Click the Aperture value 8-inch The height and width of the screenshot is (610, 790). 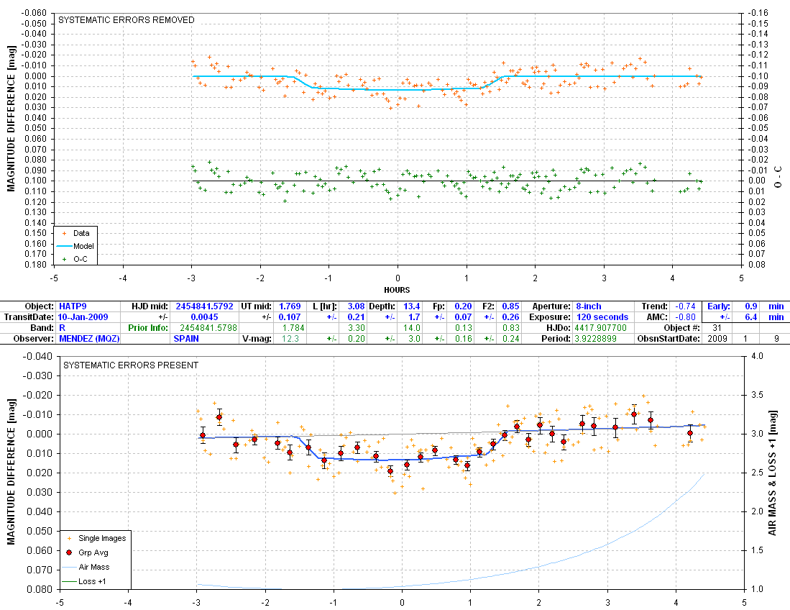tap(589, 306)
